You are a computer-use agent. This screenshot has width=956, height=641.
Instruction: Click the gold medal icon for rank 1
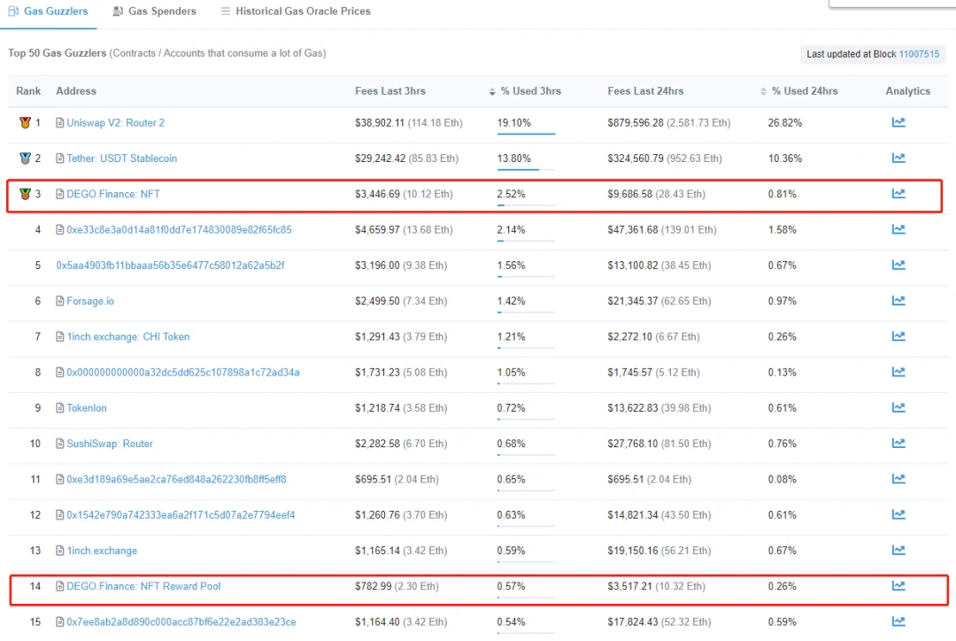click(x=25, y=122)
